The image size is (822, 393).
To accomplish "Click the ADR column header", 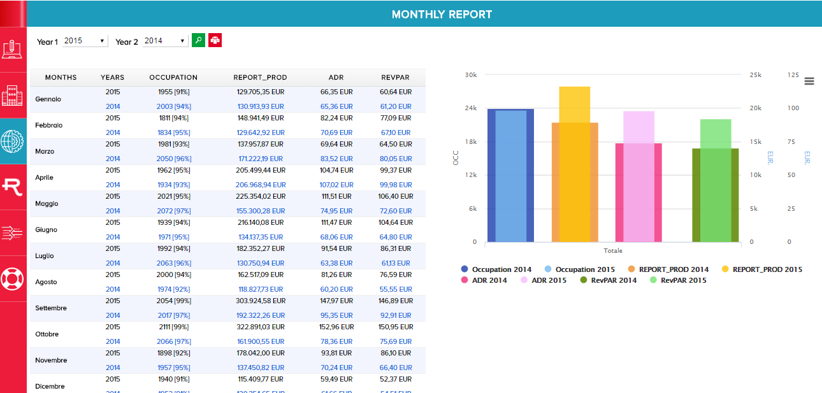I will pos(336,78).
